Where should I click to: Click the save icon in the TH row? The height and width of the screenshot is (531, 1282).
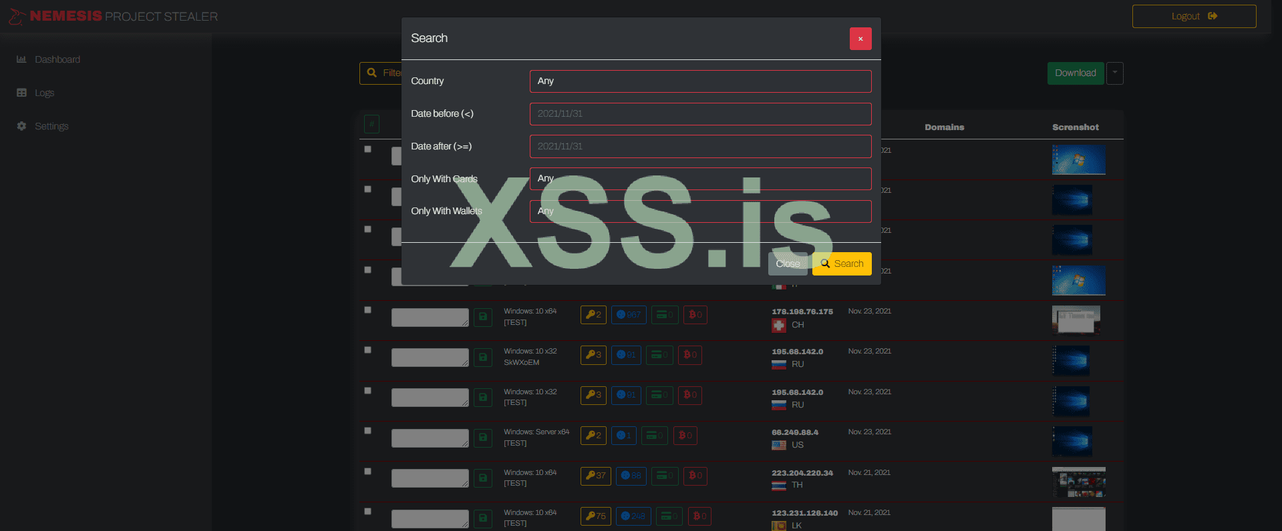tap(483, 478)
